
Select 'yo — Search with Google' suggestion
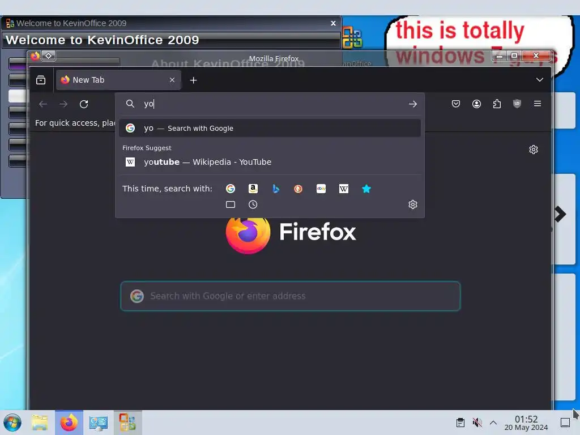coord(270,129)
